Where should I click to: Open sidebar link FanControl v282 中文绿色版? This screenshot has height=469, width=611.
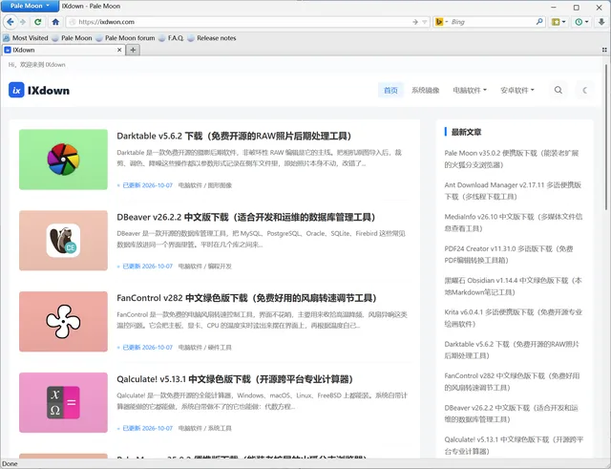click(512, 382)
